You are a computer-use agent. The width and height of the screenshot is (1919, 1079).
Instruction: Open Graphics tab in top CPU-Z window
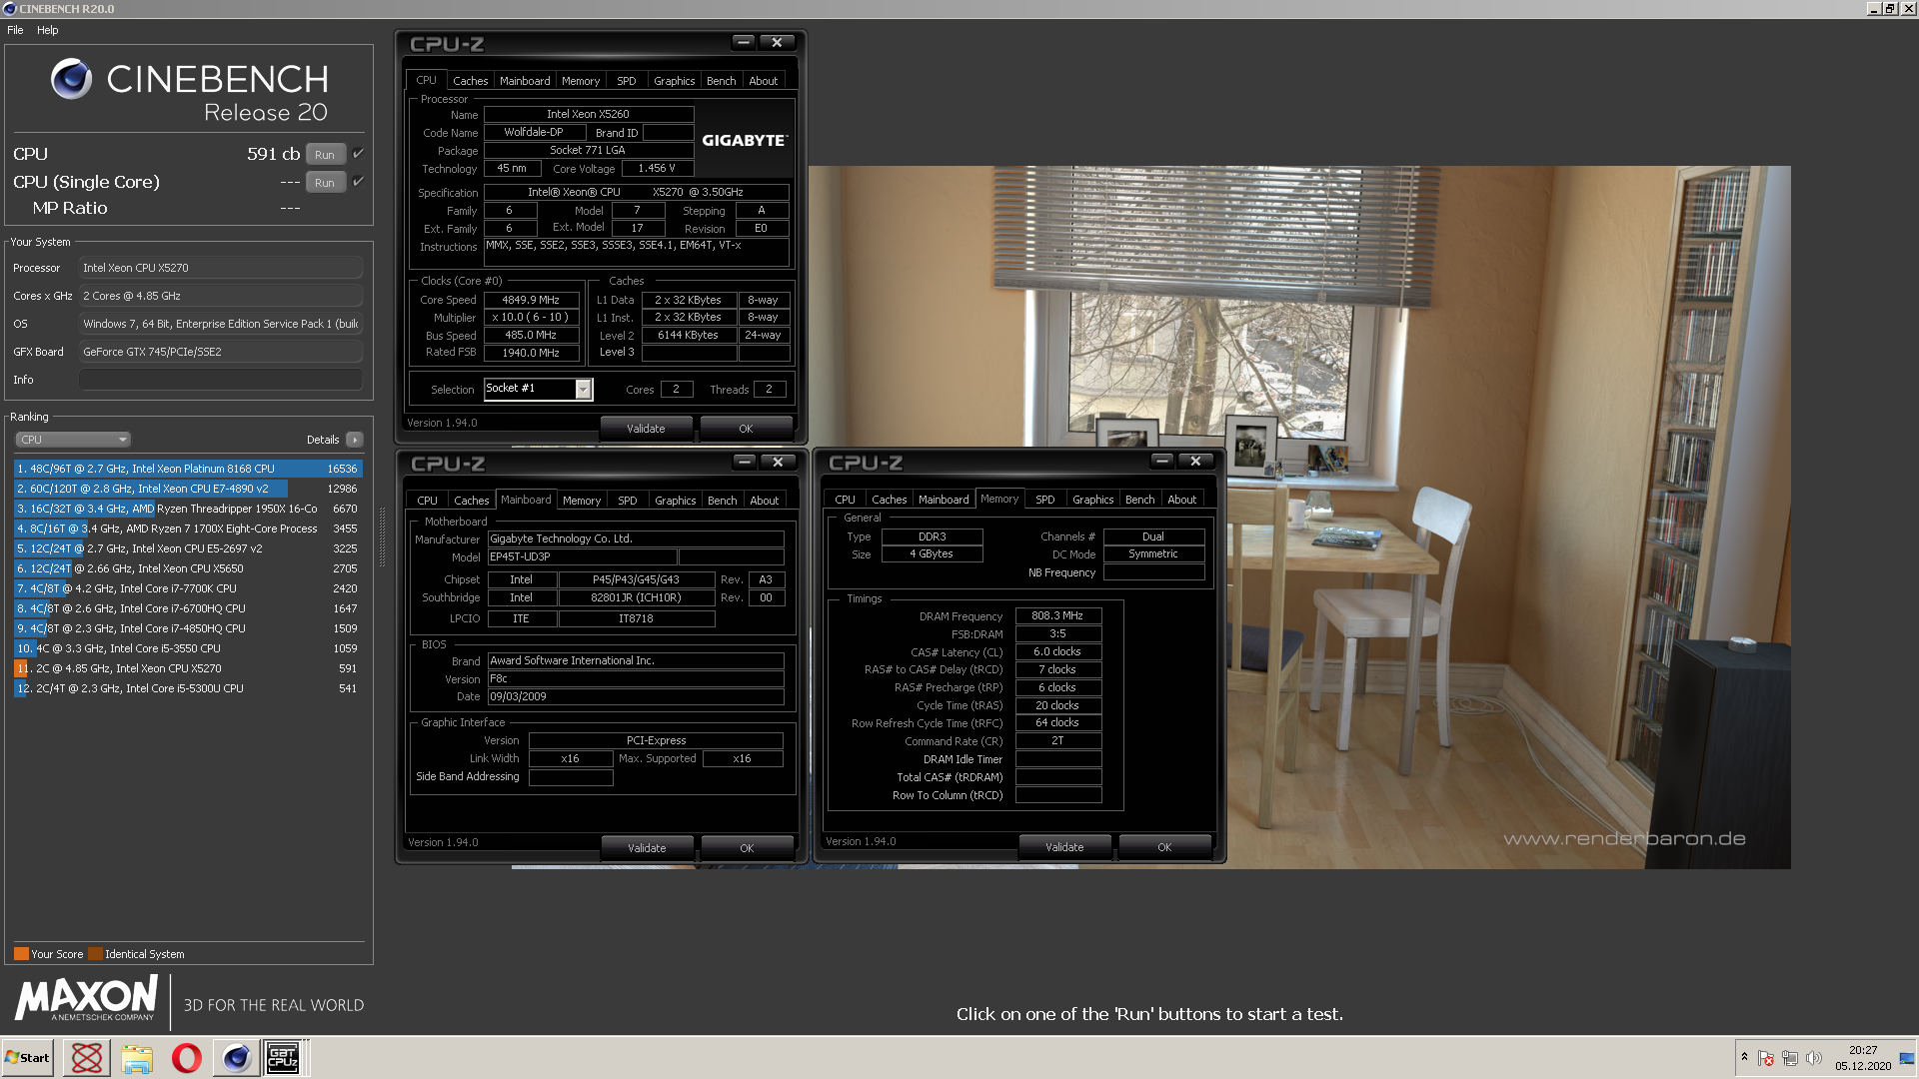click(675, 81)
